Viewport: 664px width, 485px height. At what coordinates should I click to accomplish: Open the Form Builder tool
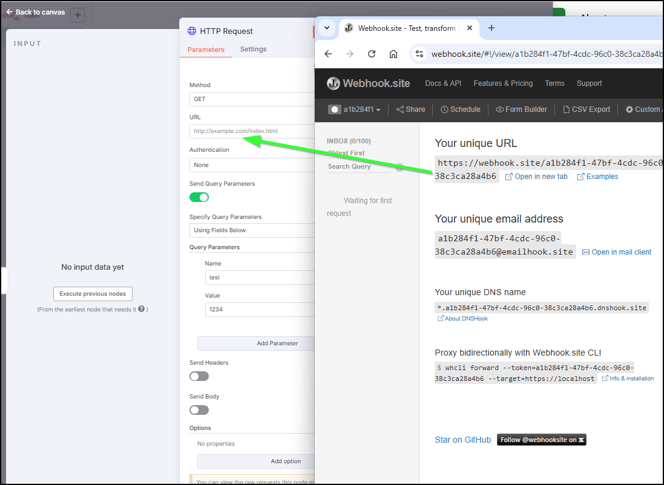tap(522, 109)
